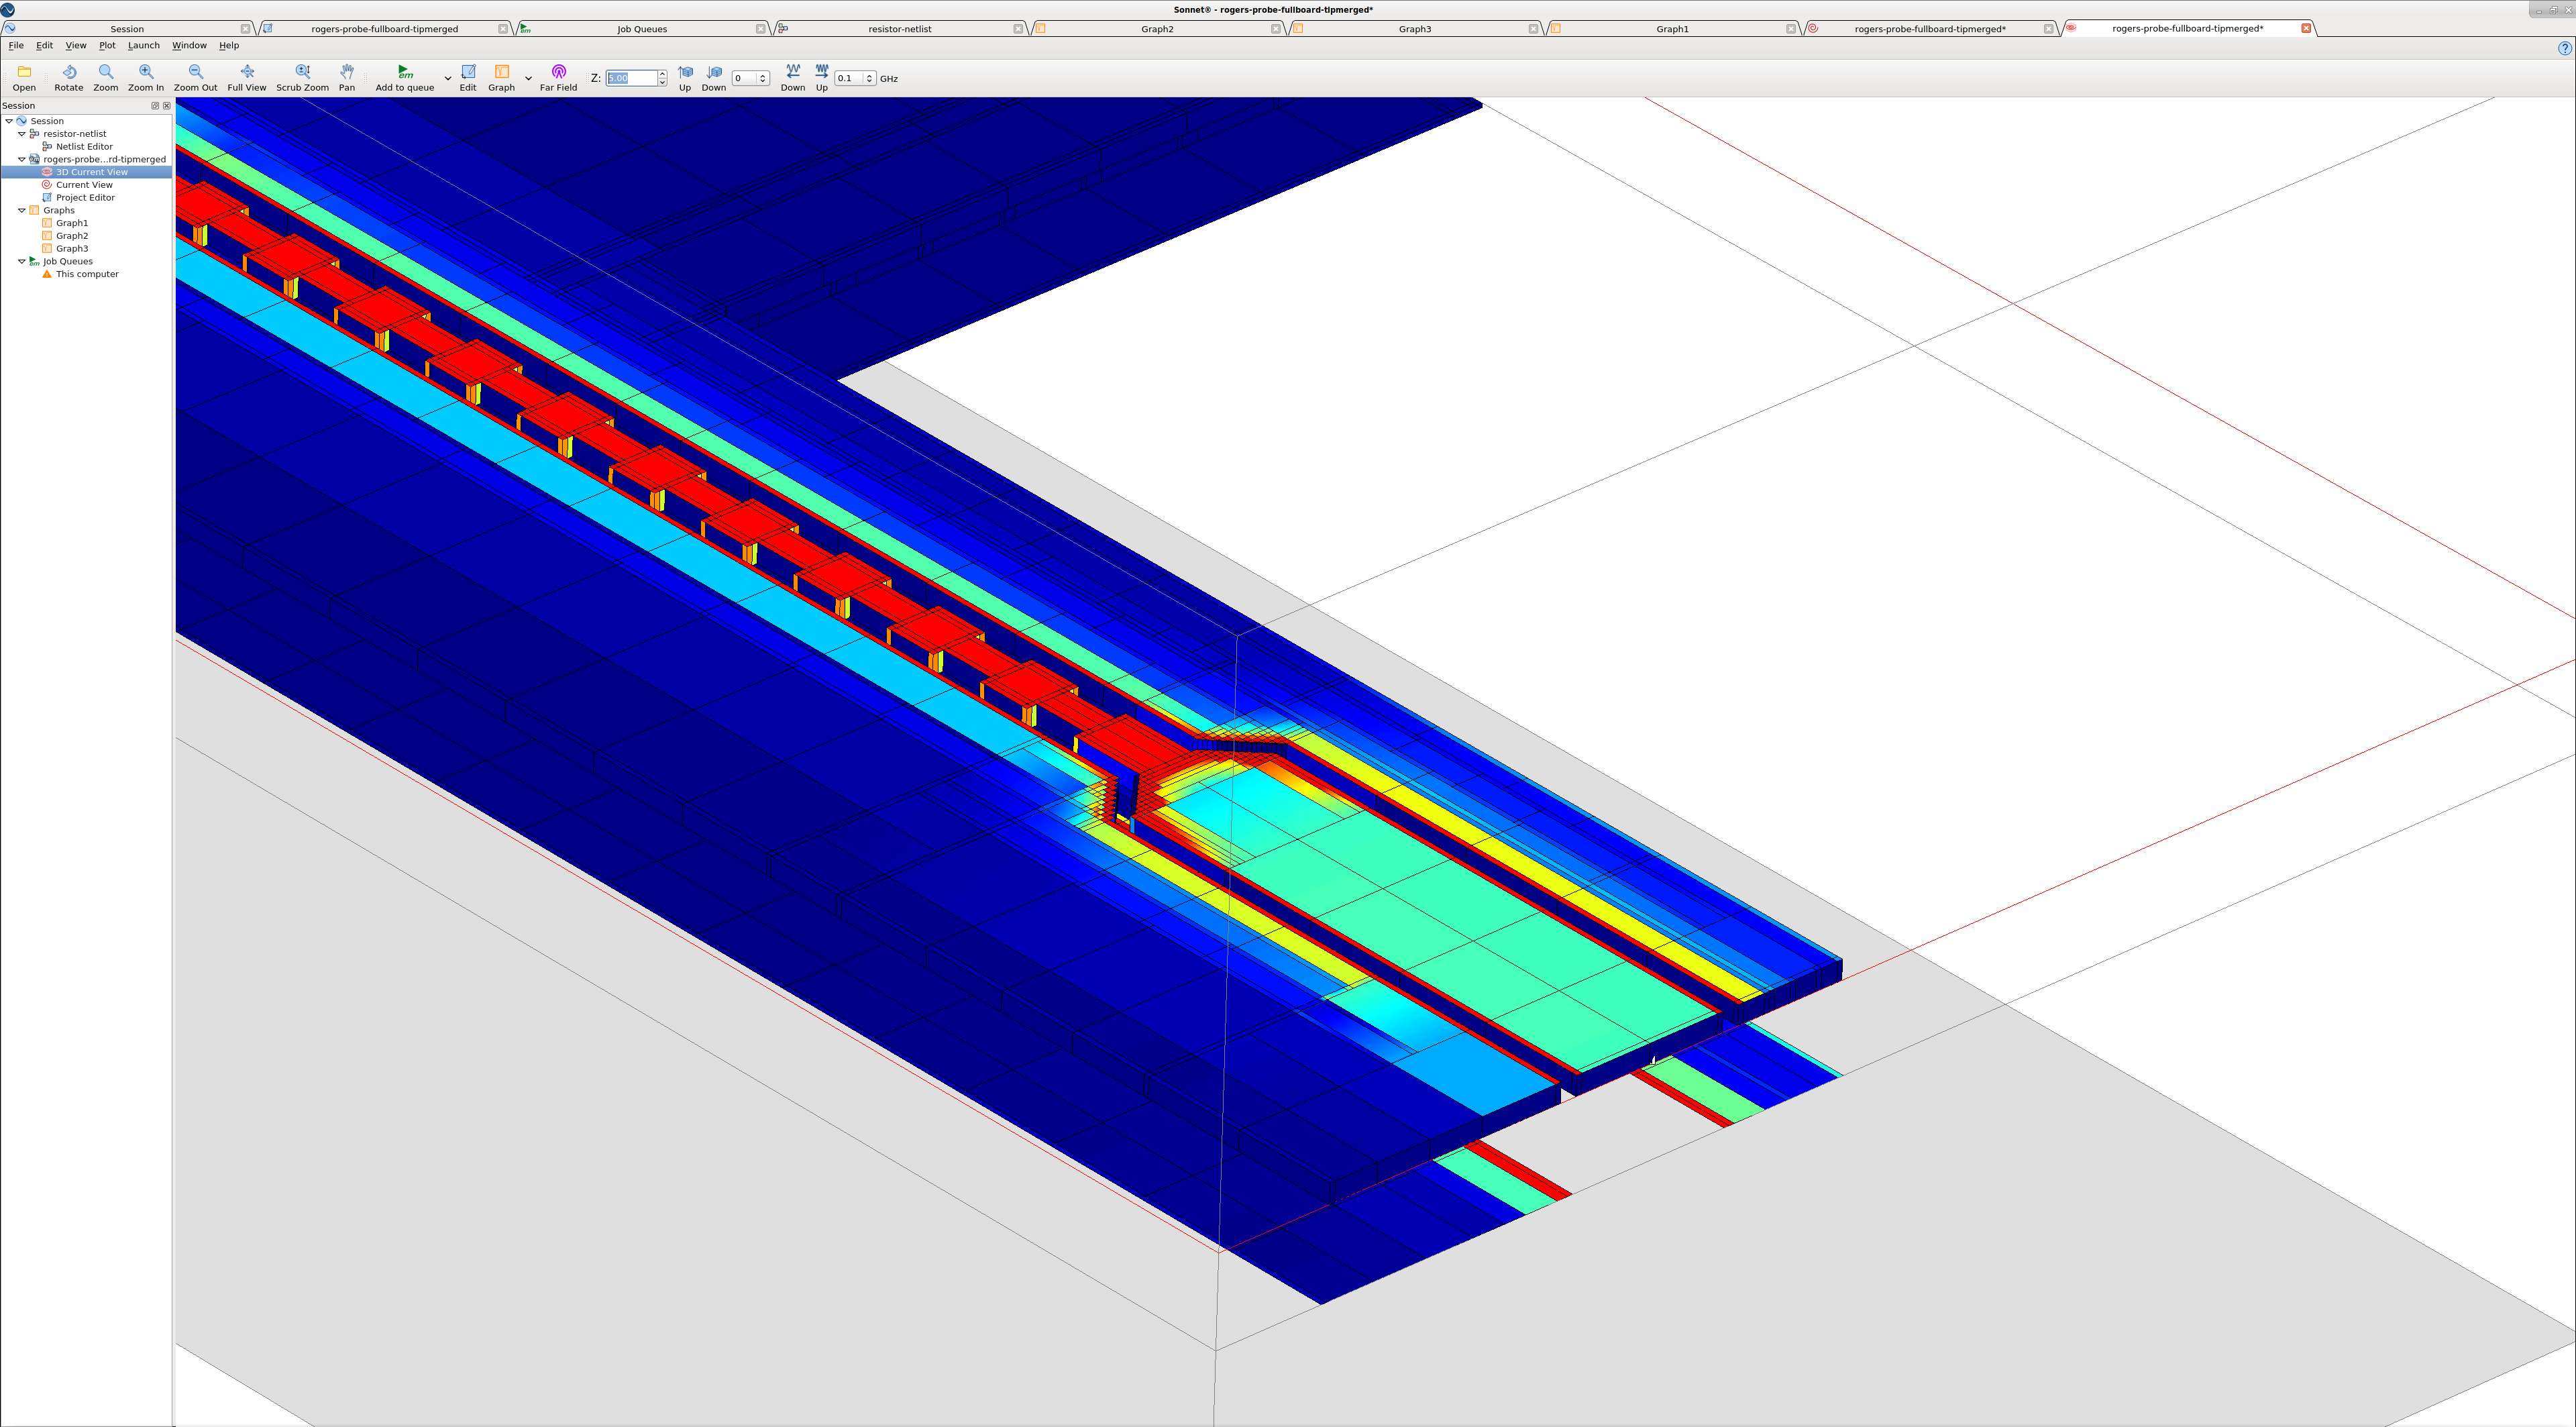Screen dimensions: 2576x1427
Task: Open the File menu
Action: point(16,45)
